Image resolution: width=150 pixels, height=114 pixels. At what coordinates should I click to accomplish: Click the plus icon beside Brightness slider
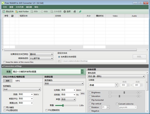click(x=138, y=92)
